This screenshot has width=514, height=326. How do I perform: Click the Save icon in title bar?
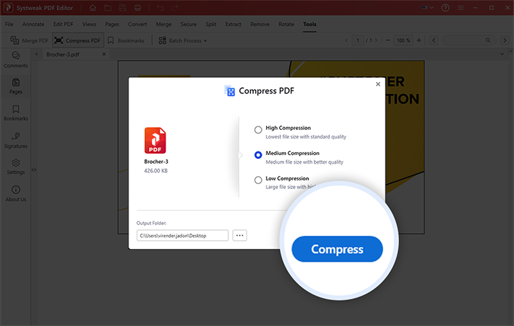pos(122,7)
